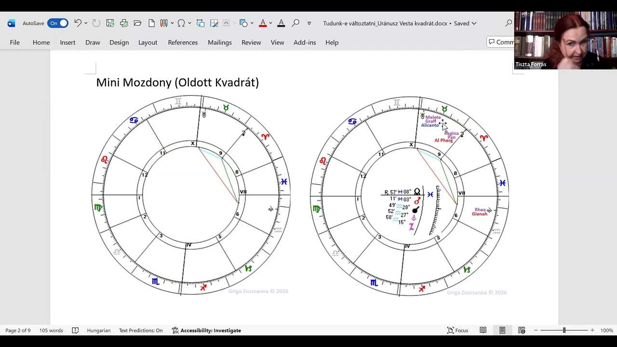617x347 pixels.
Task: Click the Find magnifier icon in toolbar
Action: 295,23
